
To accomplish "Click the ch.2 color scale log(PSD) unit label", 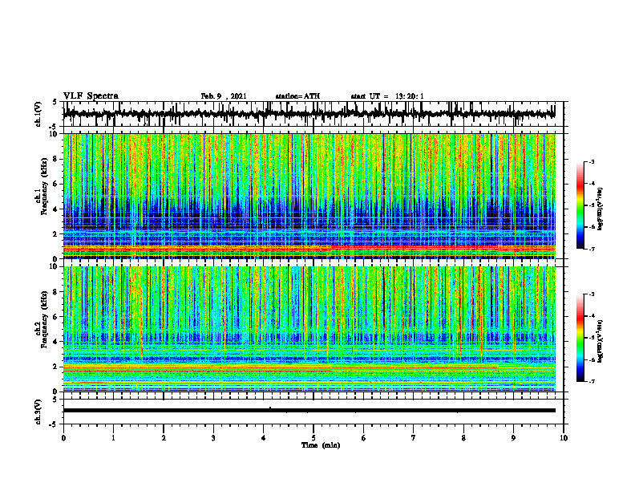I will point(601,342).
